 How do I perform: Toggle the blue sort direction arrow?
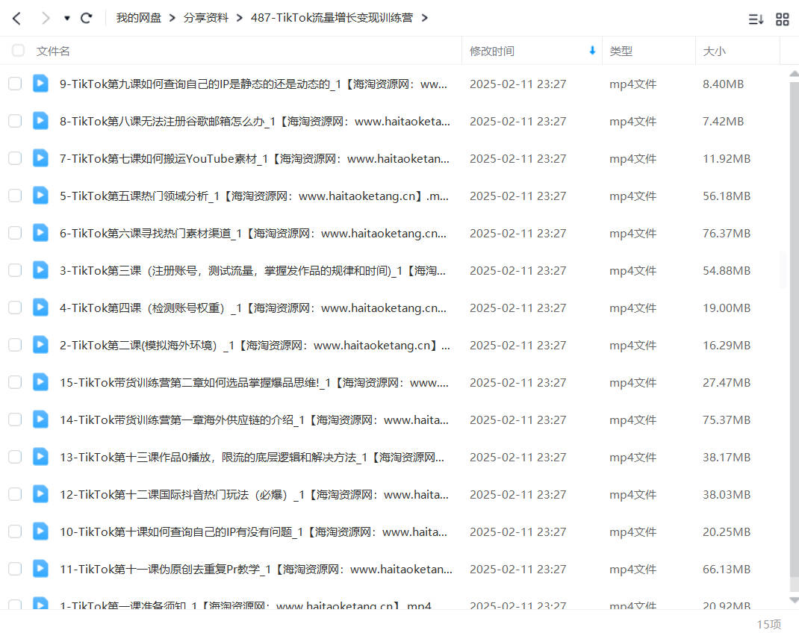(592, 51)
